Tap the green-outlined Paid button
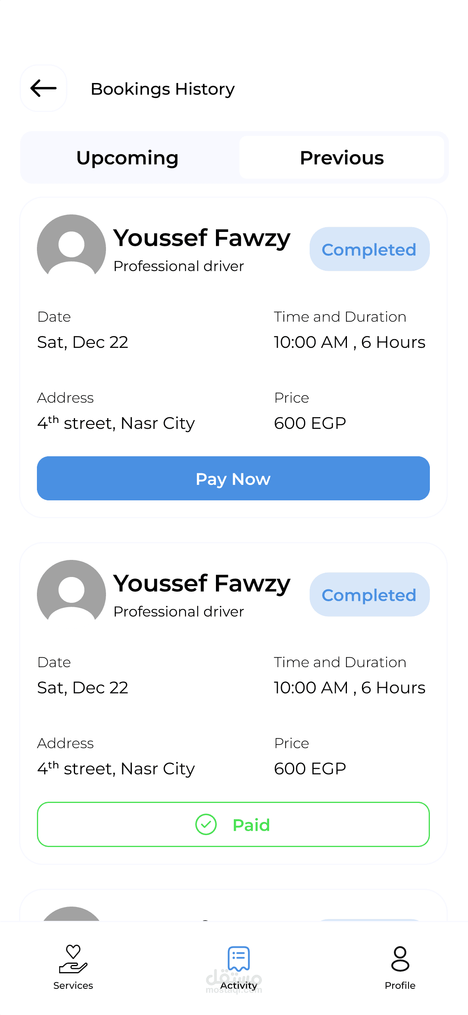The height and width of the screenshot is (1015, 468). point(233,824)
